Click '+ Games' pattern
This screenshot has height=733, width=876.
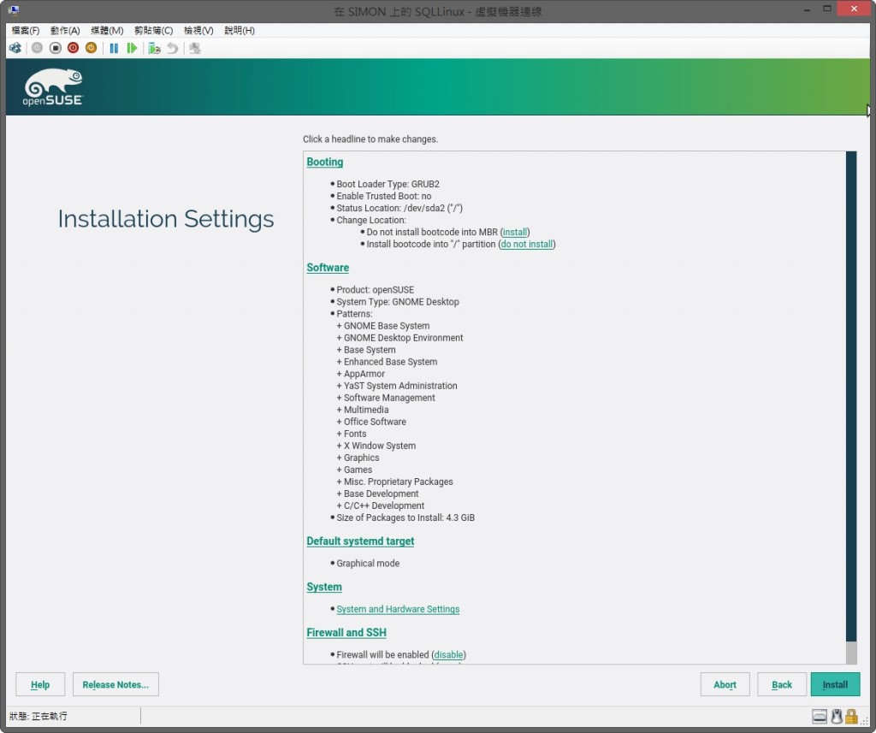click(355, 470)
